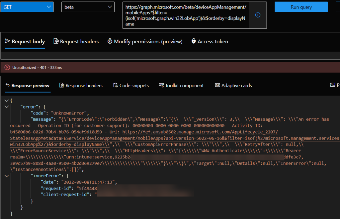Open the Modify permissions (preview) tab

coord(145,41)
